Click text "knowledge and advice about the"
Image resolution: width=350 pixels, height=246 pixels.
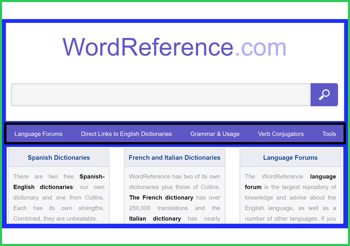[x=290, y=197]
